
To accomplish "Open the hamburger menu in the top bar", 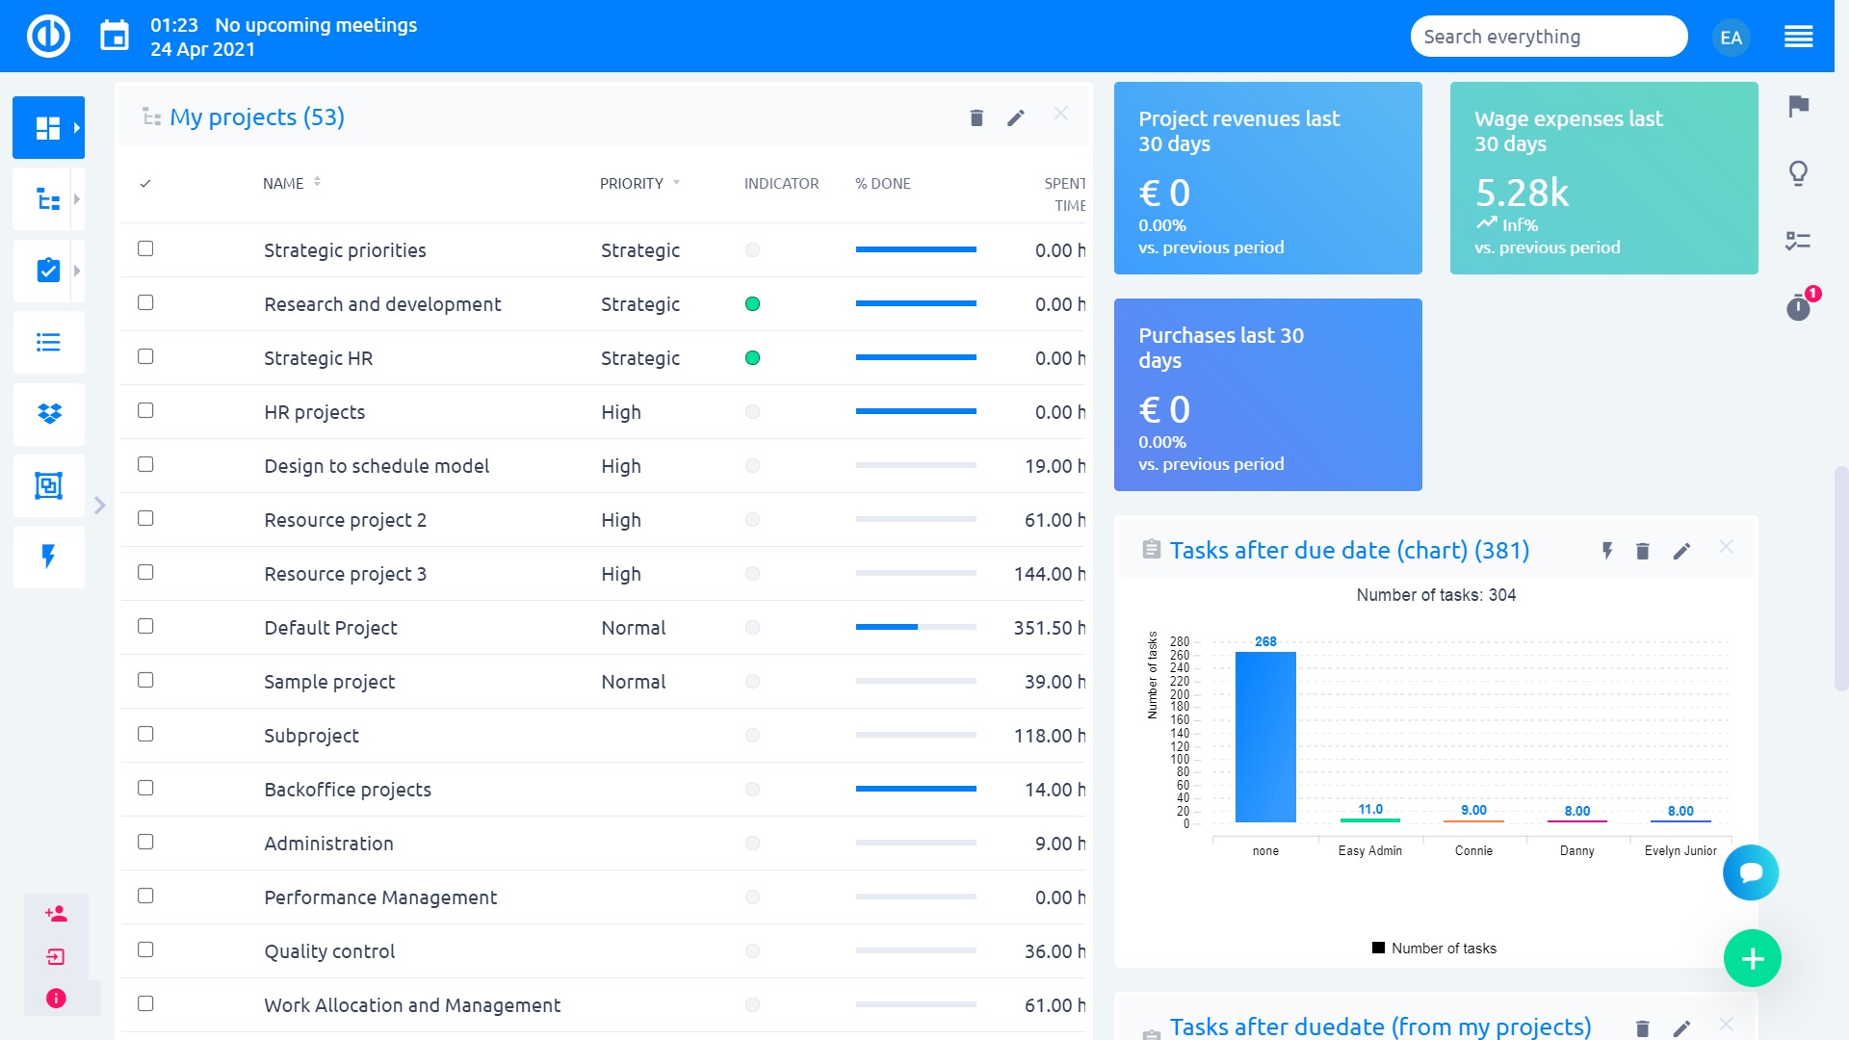I will (x=1799, y=36).
